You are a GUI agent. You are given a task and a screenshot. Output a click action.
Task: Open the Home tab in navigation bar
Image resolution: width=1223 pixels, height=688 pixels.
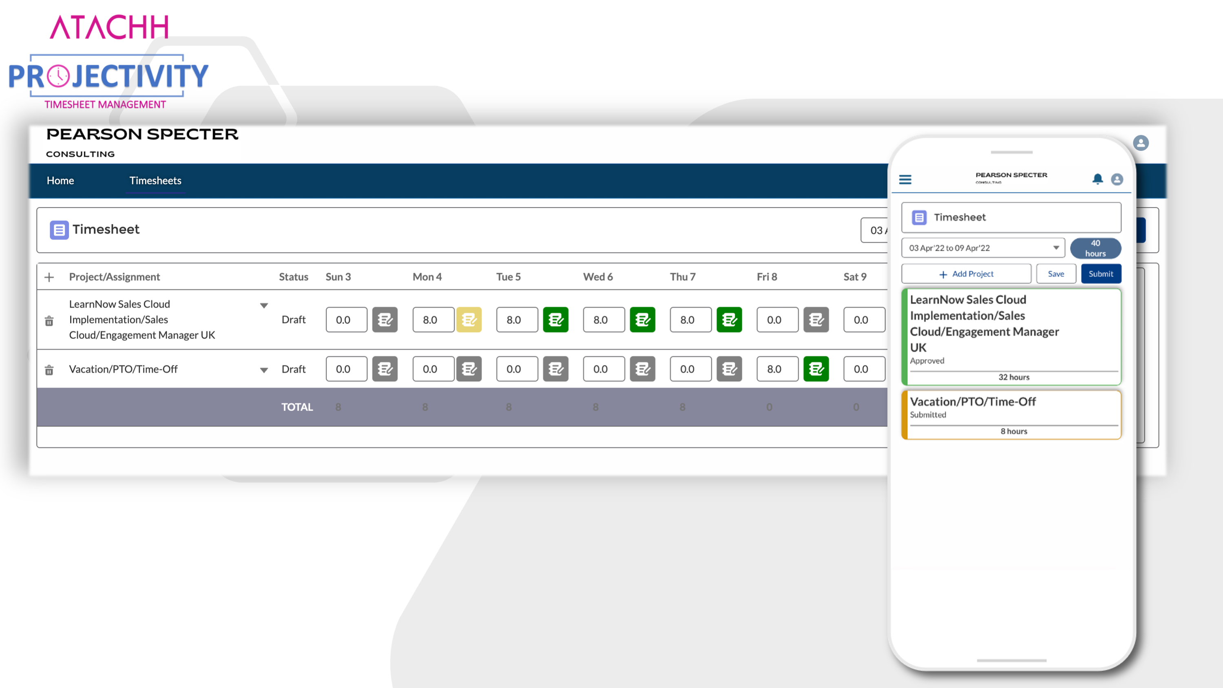[x=60, y=180]
